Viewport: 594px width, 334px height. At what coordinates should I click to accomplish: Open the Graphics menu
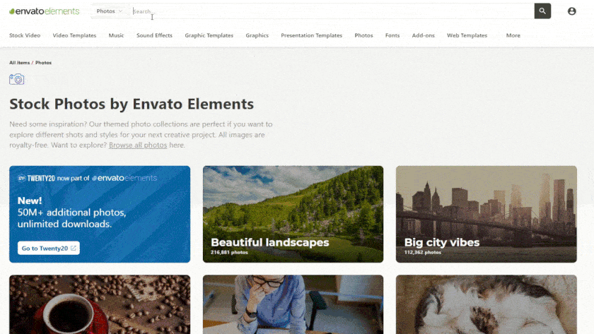[x=257, y=35]
